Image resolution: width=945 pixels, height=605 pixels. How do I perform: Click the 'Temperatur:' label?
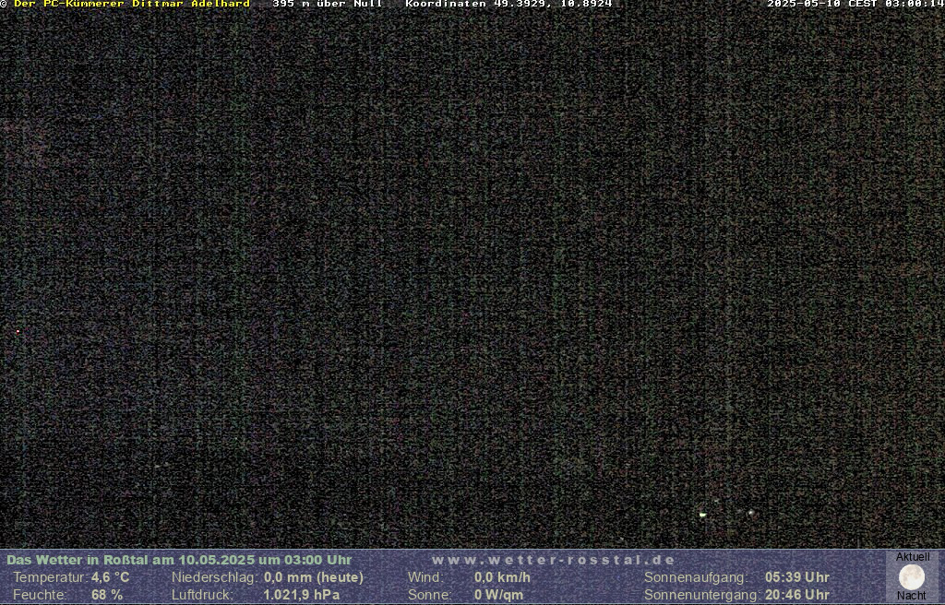coord(51,577)
